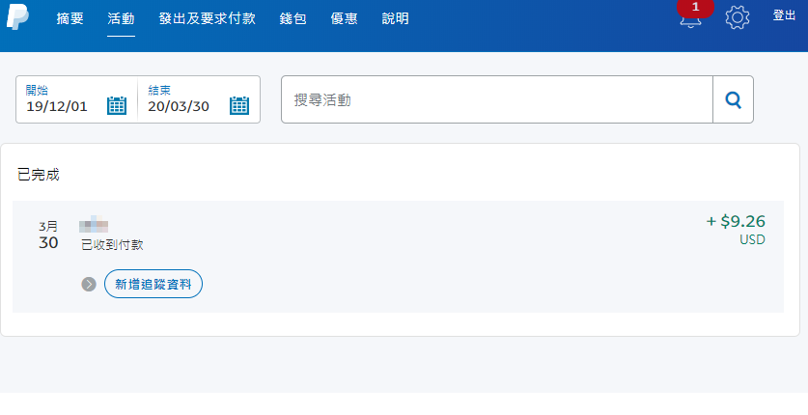The width and height of the screenshot is (808, 415).
Task: Open the 說明 menu tab
Action: pyautogui.click(x=395, y=18)
